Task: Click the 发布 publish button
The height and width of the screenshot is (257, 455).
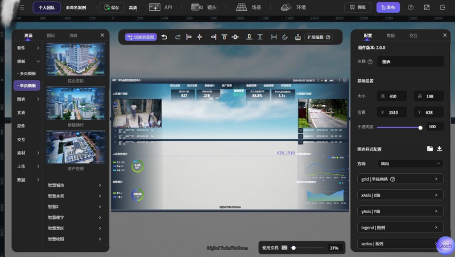Action: [388, 7]
